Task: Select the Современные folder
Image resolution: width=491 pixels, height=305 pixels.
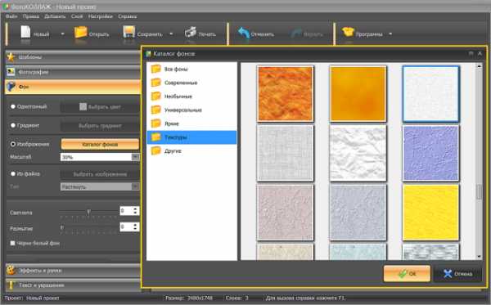Action: coord(191,83)
